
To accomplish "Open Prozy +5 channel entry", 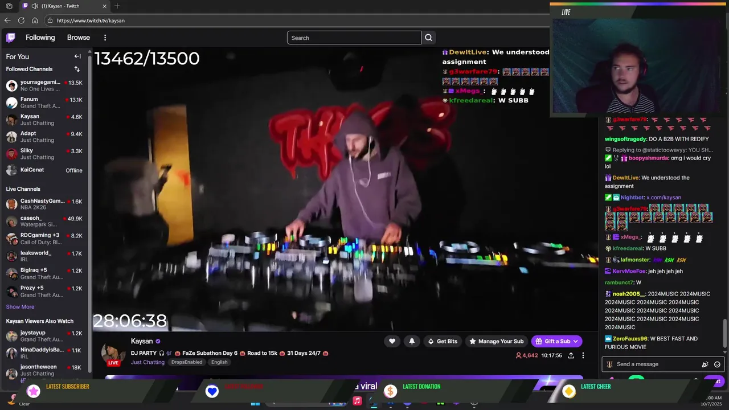I will [x=44, y=291].
